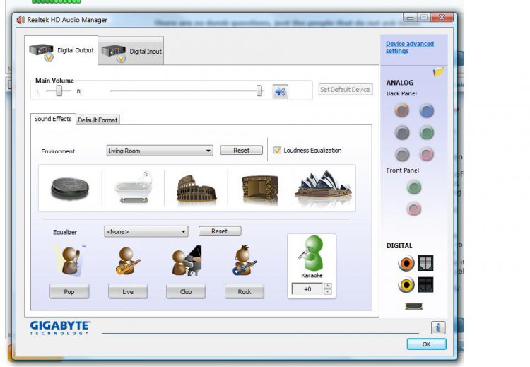Viewport: 530px width, 367px height.
Task: Open Device advanced settings link
Action: pyautogui.click(x=410, y=47)
